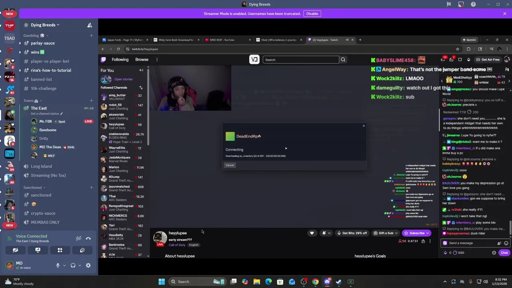Open the Call of Duty category link
Viewport: 512px width, 288px height.
coord(177,245)
